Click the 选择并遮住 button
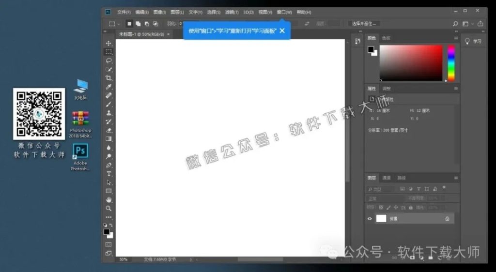This screenshot has width=496, height=272. pyautogui.click(x=364, y=24)
